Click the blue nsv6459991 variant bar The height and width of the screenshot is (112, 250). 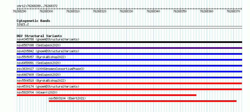(x=129, y=66)
